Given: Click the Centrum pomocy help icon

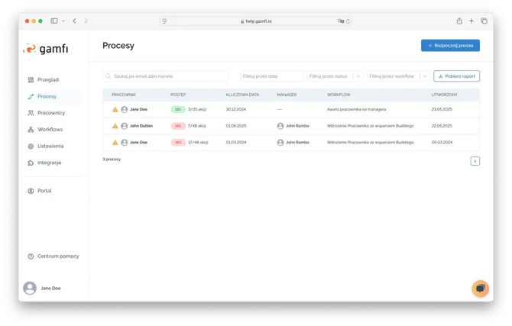Looking at the screenshot, I should [31, 257].
